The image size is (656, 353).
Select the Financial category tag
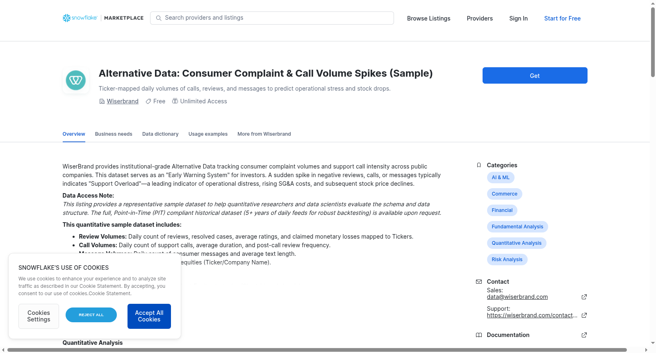click(x=502, y=210)
